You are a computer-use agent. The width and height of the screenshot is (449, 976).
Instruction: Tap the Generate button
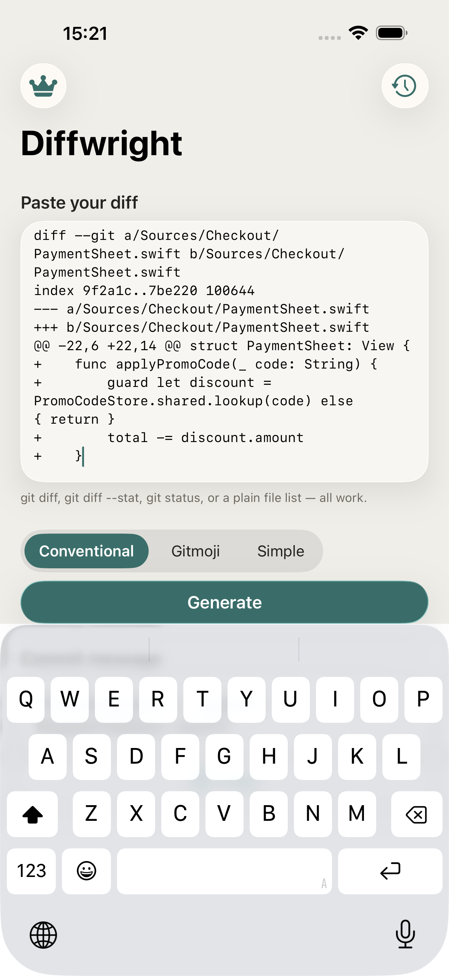coord(224,602)
